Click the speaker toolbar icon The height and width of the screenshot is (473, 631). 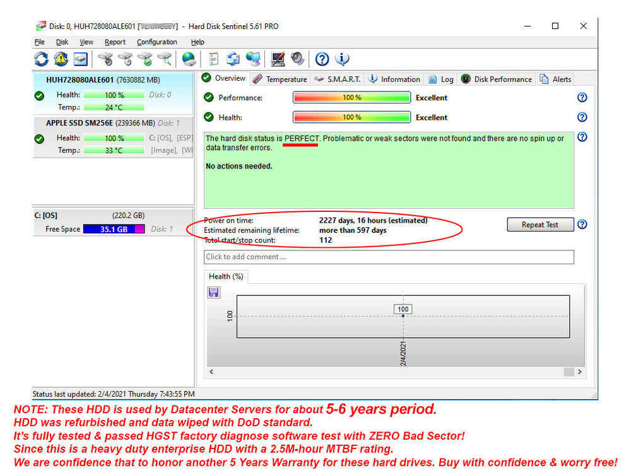pyautogui.click(x=297, y=59)
